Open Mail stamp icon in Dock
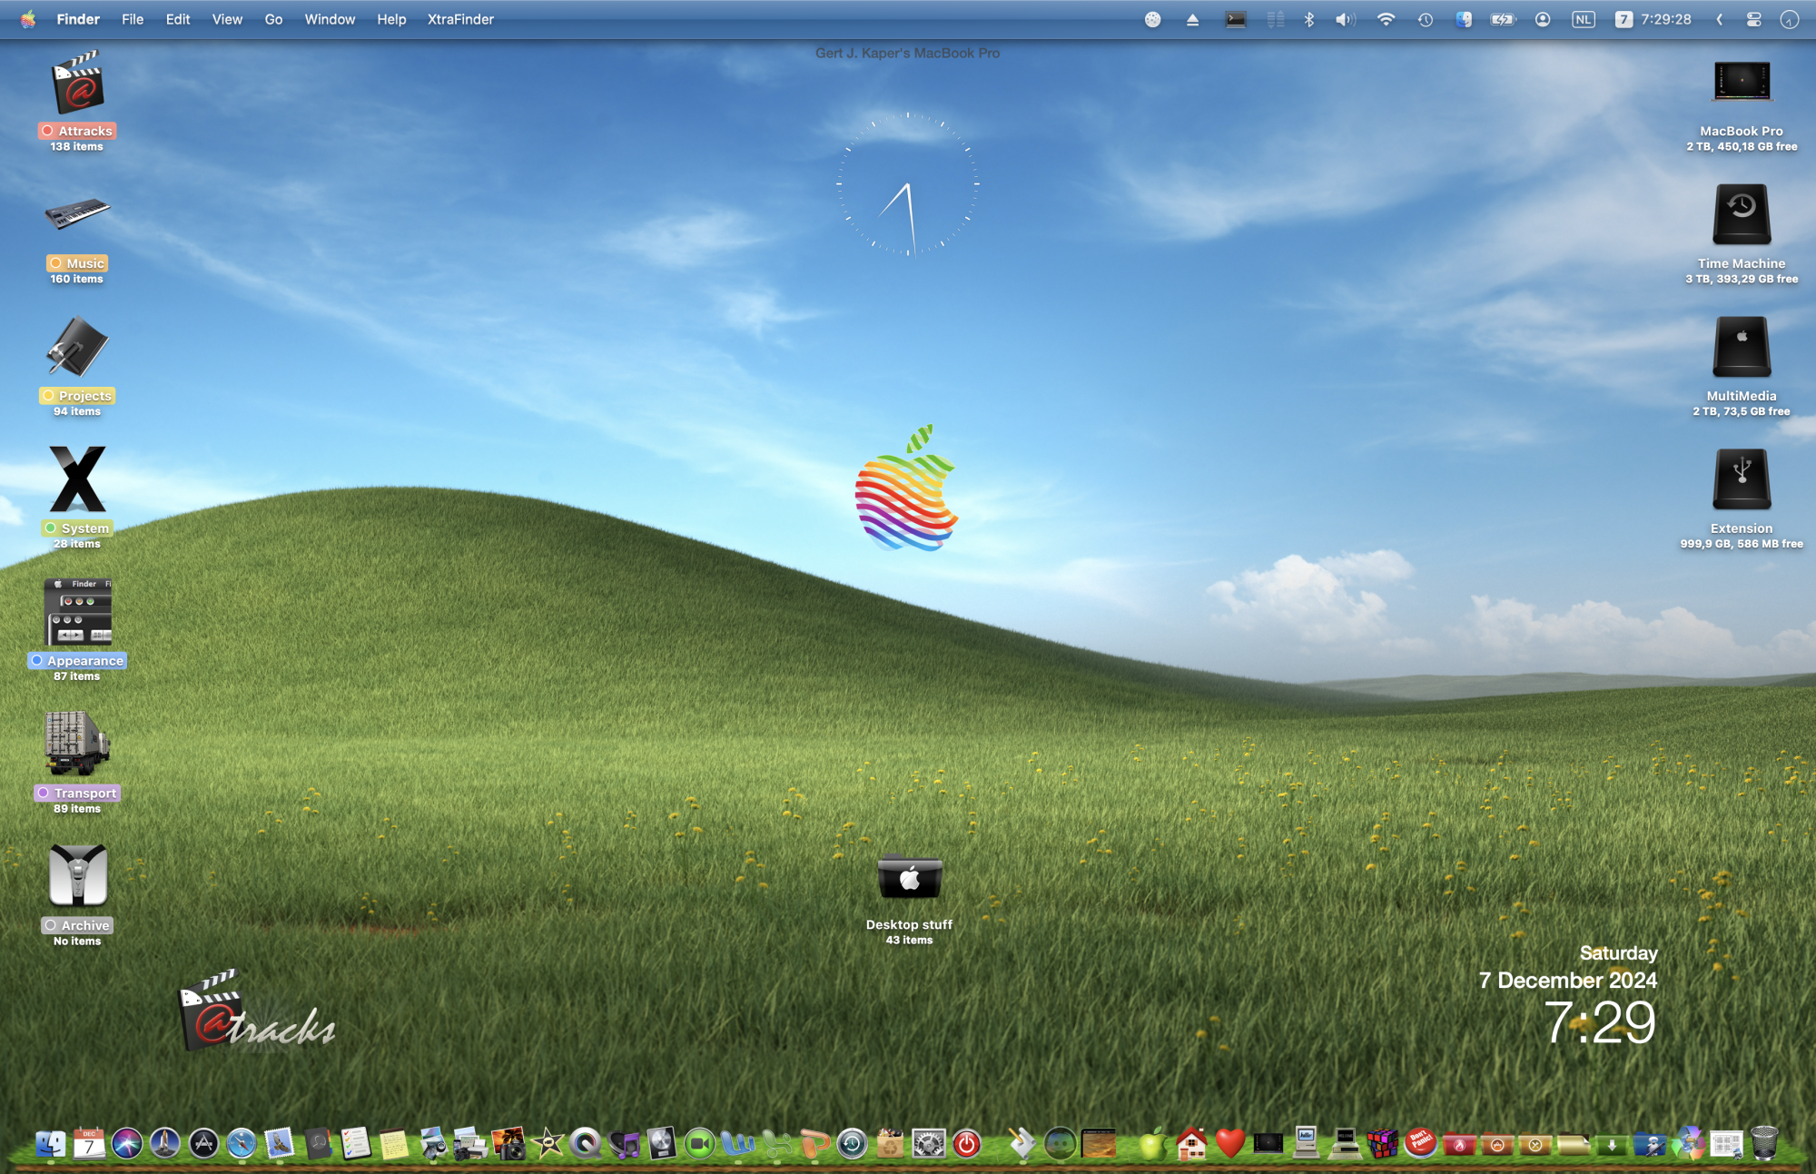The height and width of the screenshot is (1174, 1816). (280, 1143)
